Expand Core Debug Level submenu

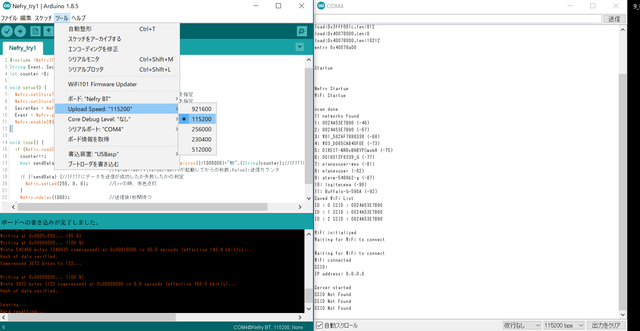pyautogui.click(x=117, y=119)
